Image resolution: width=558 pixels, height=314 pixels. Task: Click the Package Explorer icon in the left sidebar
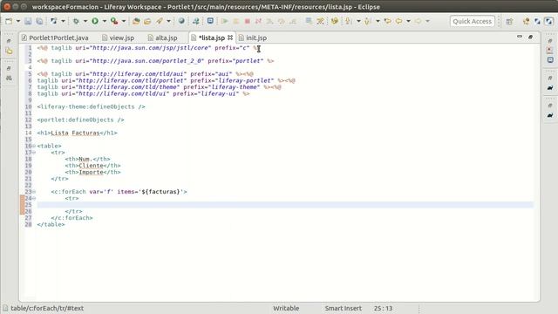[9, 51]
